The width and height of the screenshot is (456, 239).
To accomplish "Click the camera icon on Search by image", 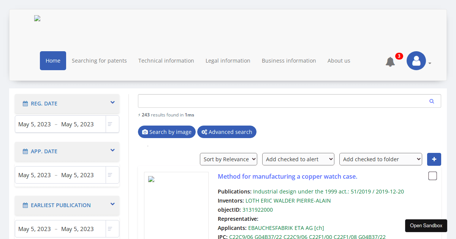I will (x=145, y=132).
